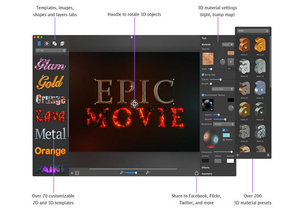This screenshot has height=212, width=304.
Task: Open the Metal presets category dropdown
Action: click(x=253, y=31)
